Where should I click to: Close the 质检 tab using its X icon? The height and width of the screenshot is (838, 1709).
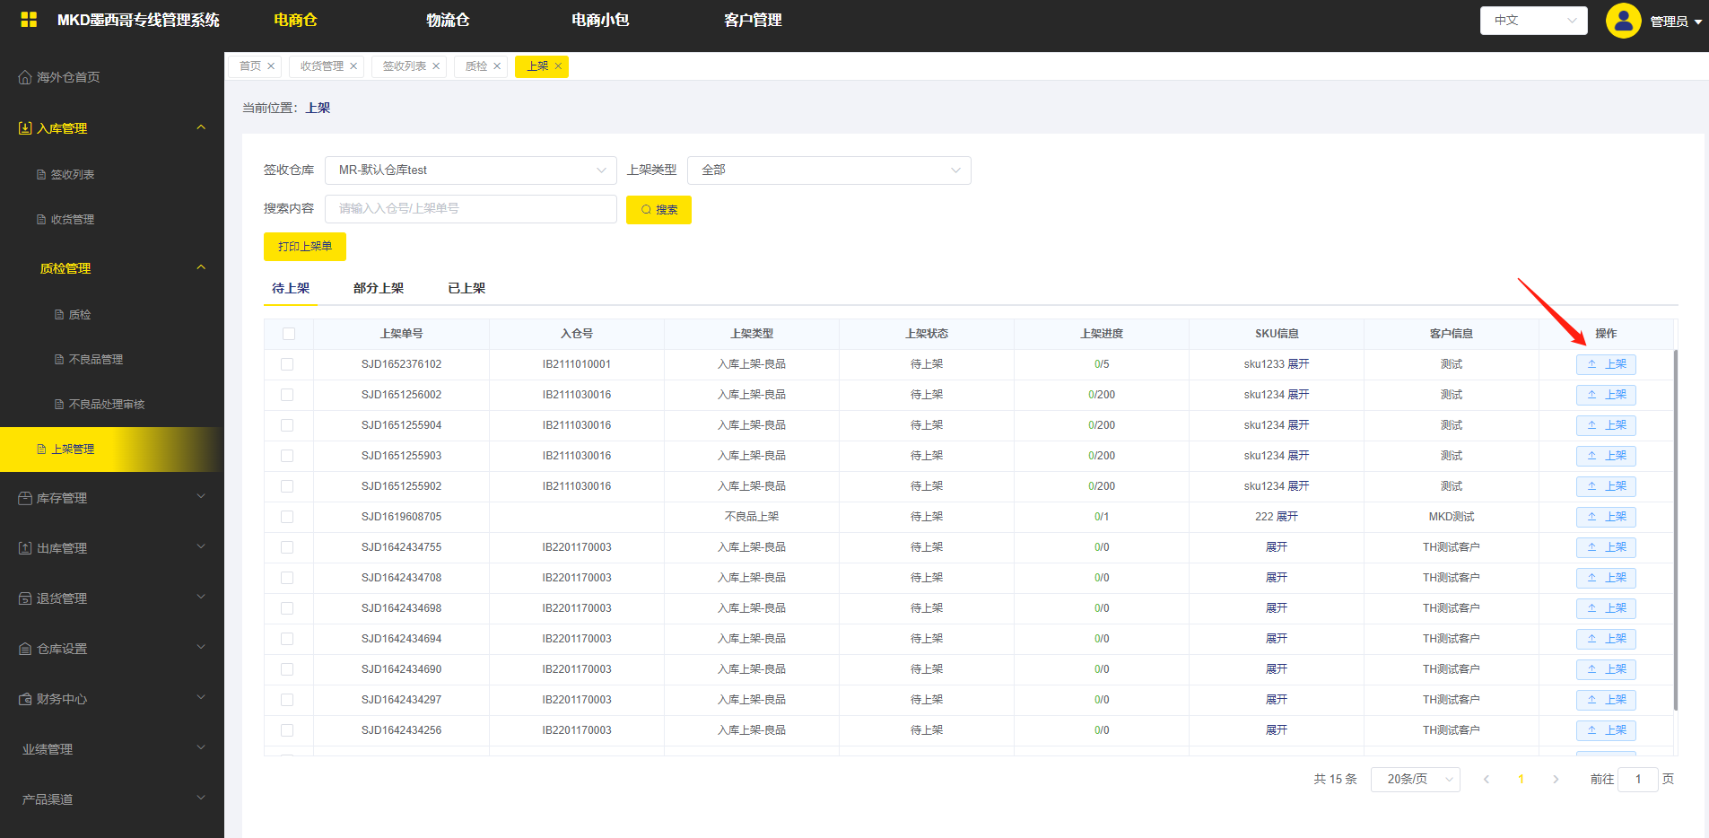click(497, 66)
